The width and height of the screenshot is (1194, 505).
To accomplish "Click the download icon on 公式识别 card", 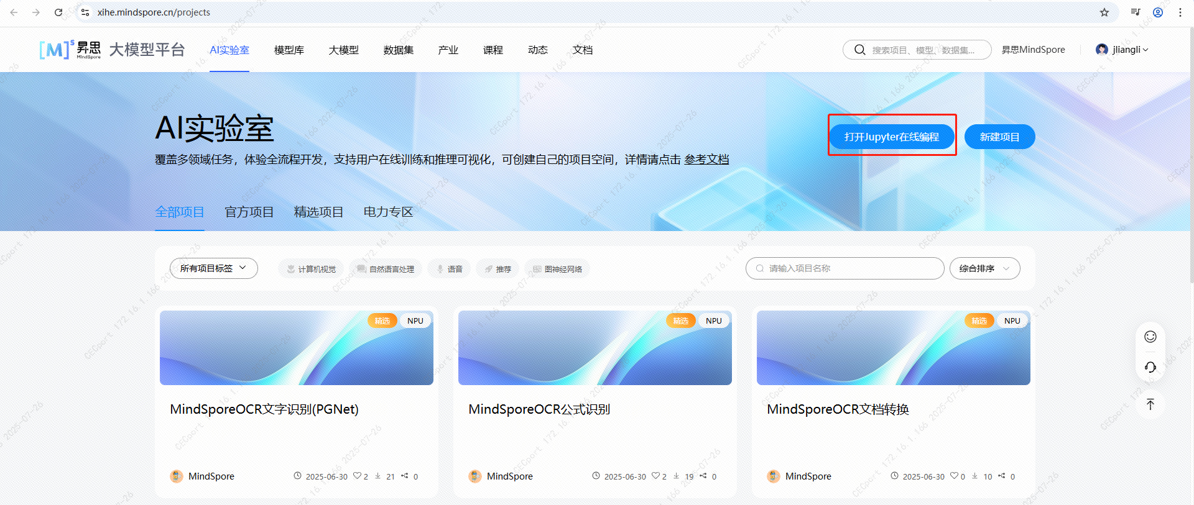I will [676, 476].
